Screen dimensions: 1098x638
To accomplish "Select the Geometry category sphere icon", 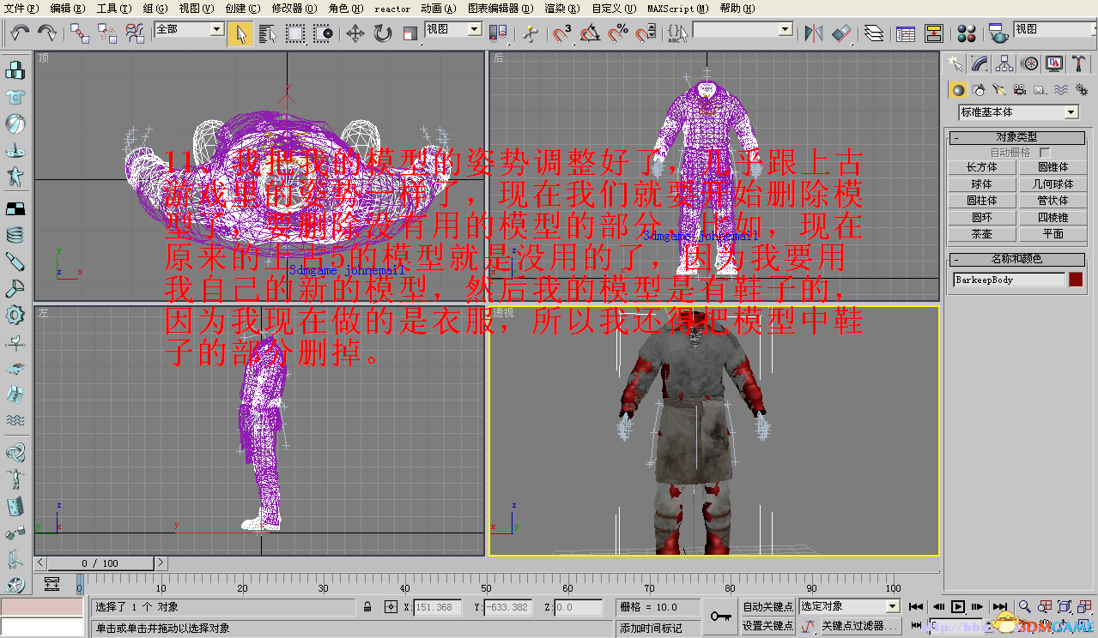I will (x=958, y=90).
